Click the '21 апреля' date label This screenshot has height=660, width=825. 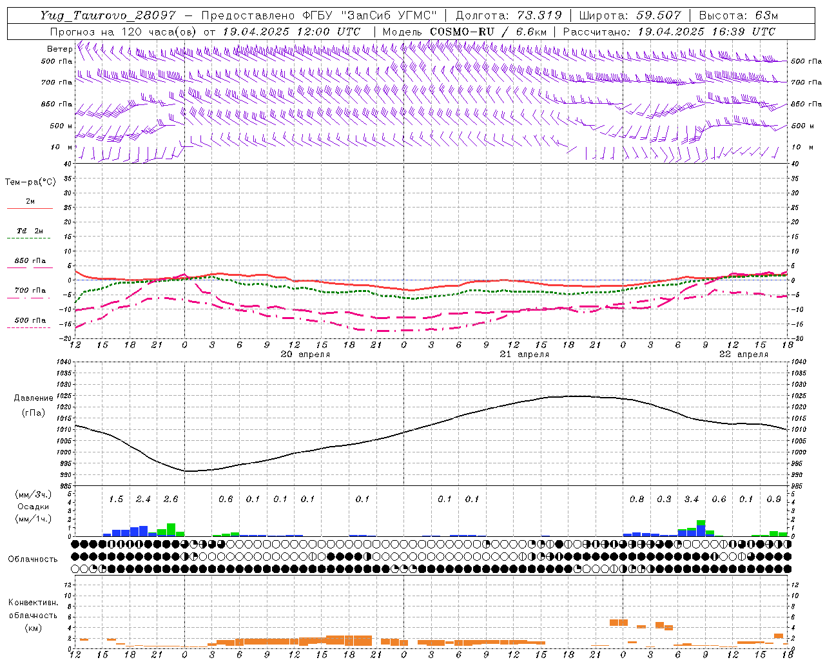click(x=524, y=354)
